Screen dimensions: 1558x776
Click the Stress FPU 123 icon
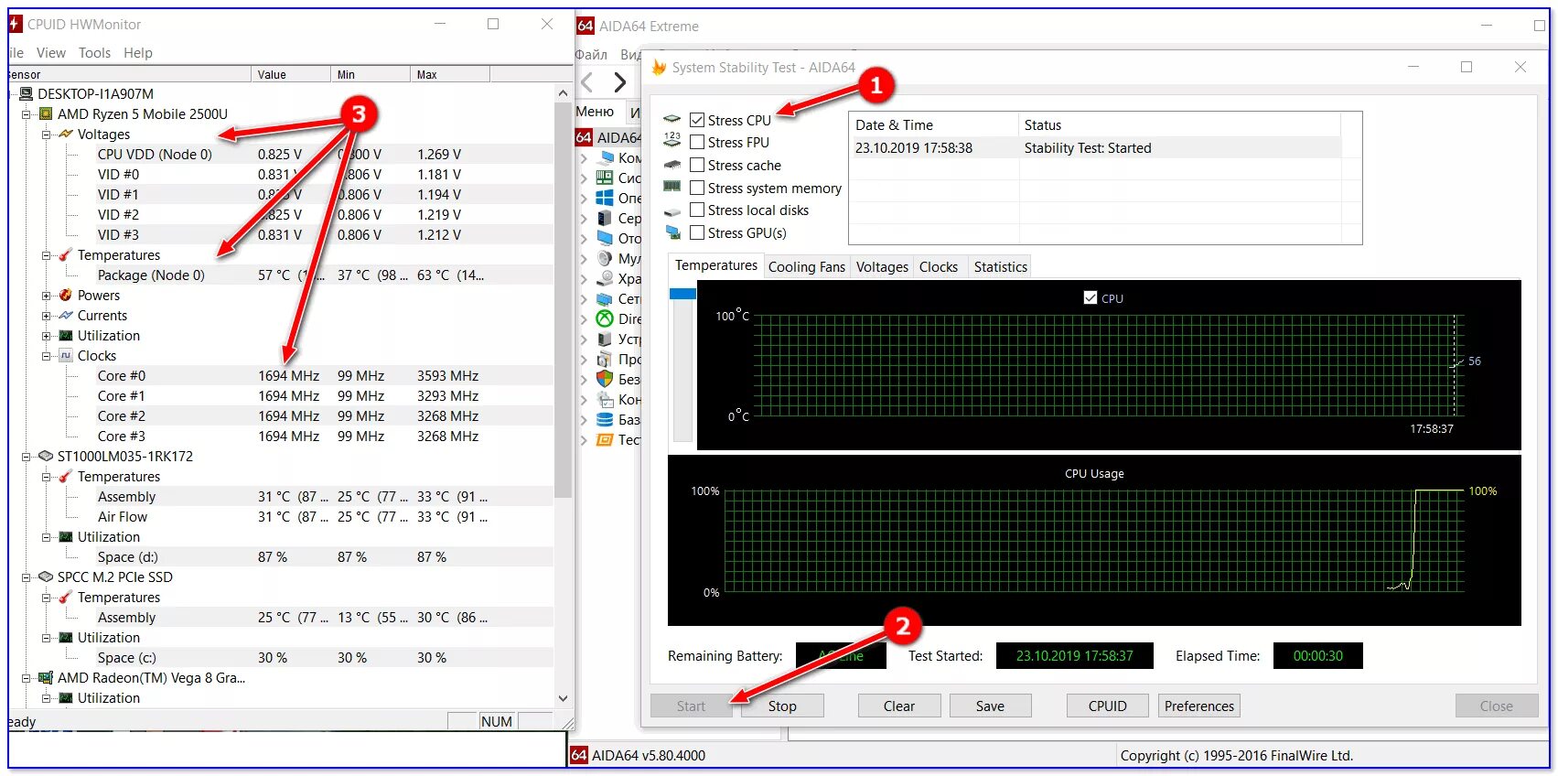[672, 139]
